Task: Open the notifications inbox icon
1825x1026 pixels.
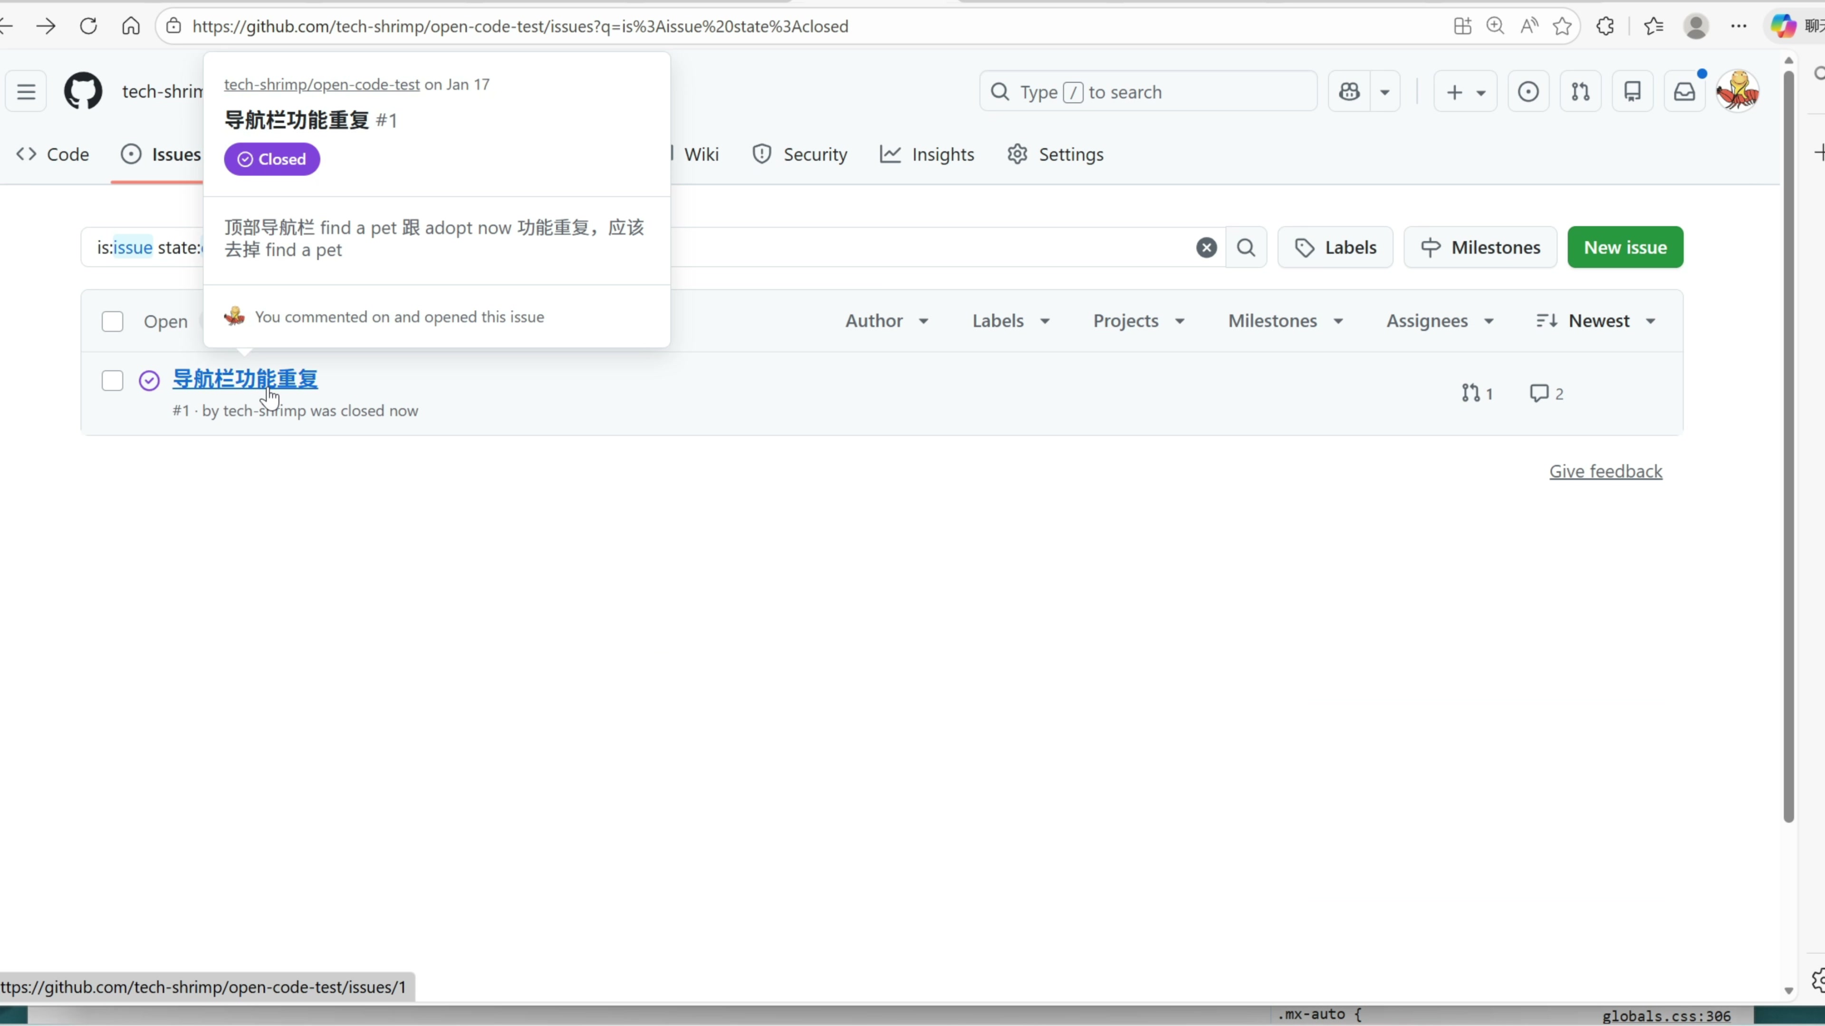Action: tap(1684, 91)
